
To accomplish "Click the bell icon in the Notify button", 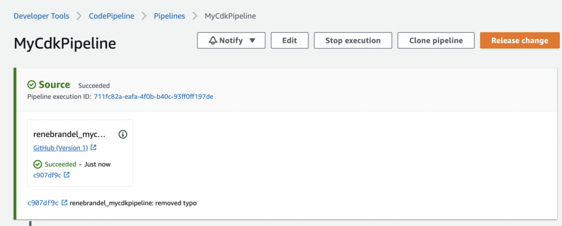I will (x=213, y=41).
